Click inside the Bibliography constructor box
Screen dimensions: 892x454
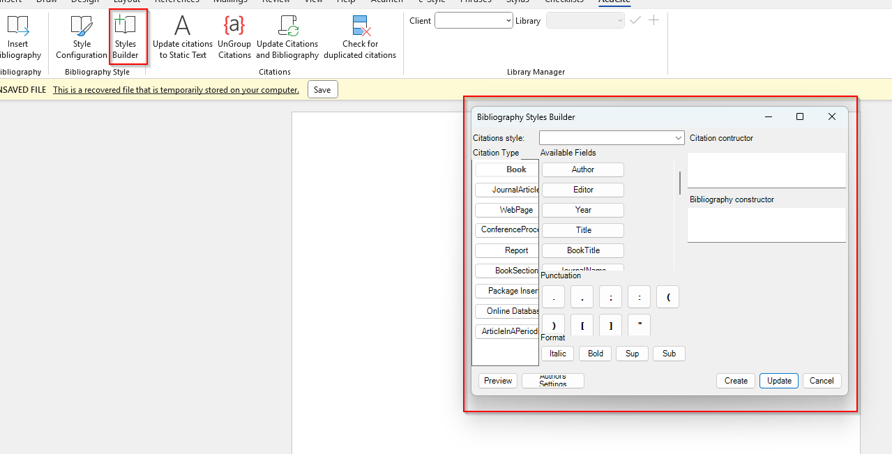766,225
